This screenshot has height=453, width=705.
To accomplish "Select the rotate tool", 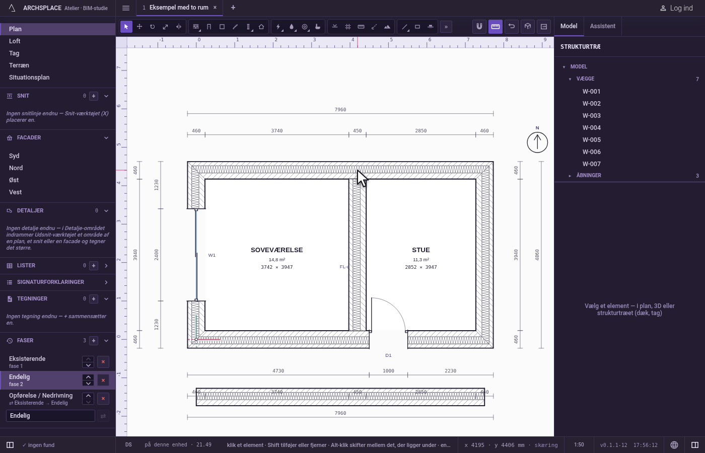I will click(x=153, y=27).
